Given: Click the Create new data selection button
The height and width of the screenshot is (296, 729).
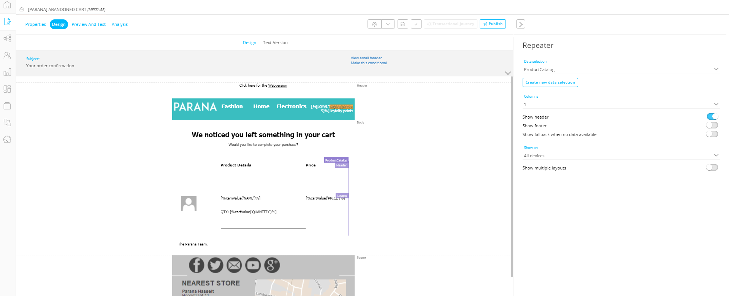Looking at the screenshot, I should click(x=550, y=82).
